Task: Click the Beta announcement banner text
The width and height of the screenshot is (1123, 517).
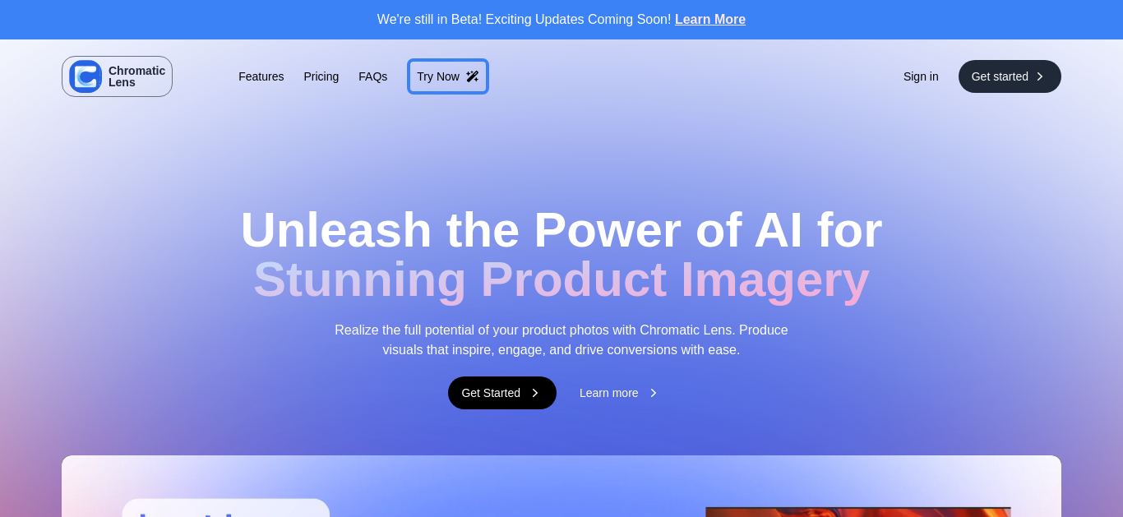Action: click(525, 20)
